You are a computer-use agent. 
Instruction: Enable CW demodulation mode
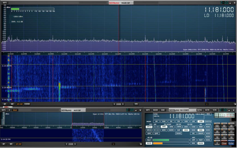pyautogui.click(x=179, y=122)
